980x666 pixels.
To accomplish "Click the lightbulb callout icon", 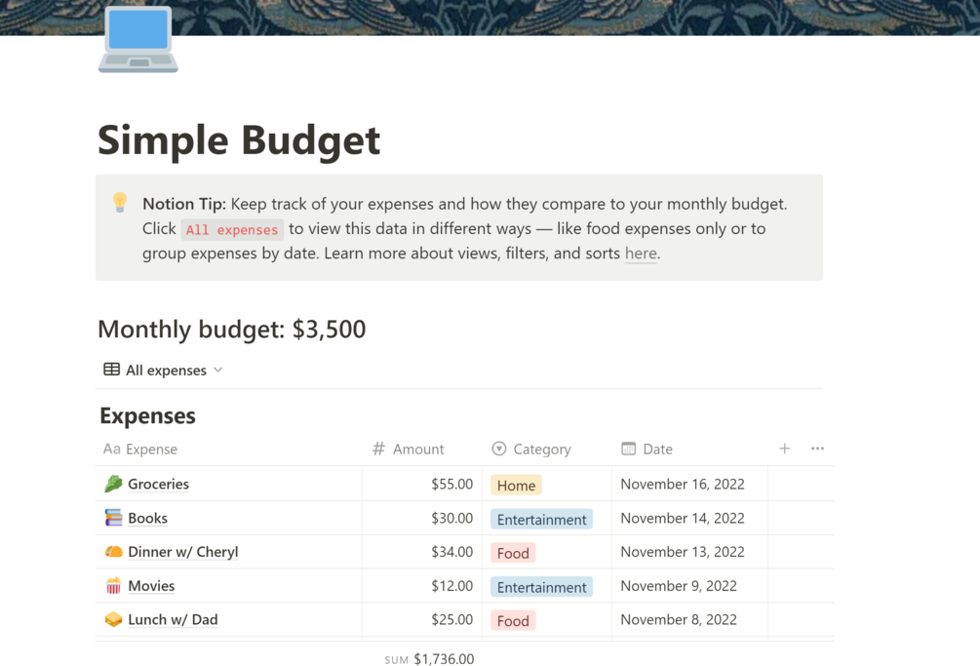I will (x=120, y=202).
